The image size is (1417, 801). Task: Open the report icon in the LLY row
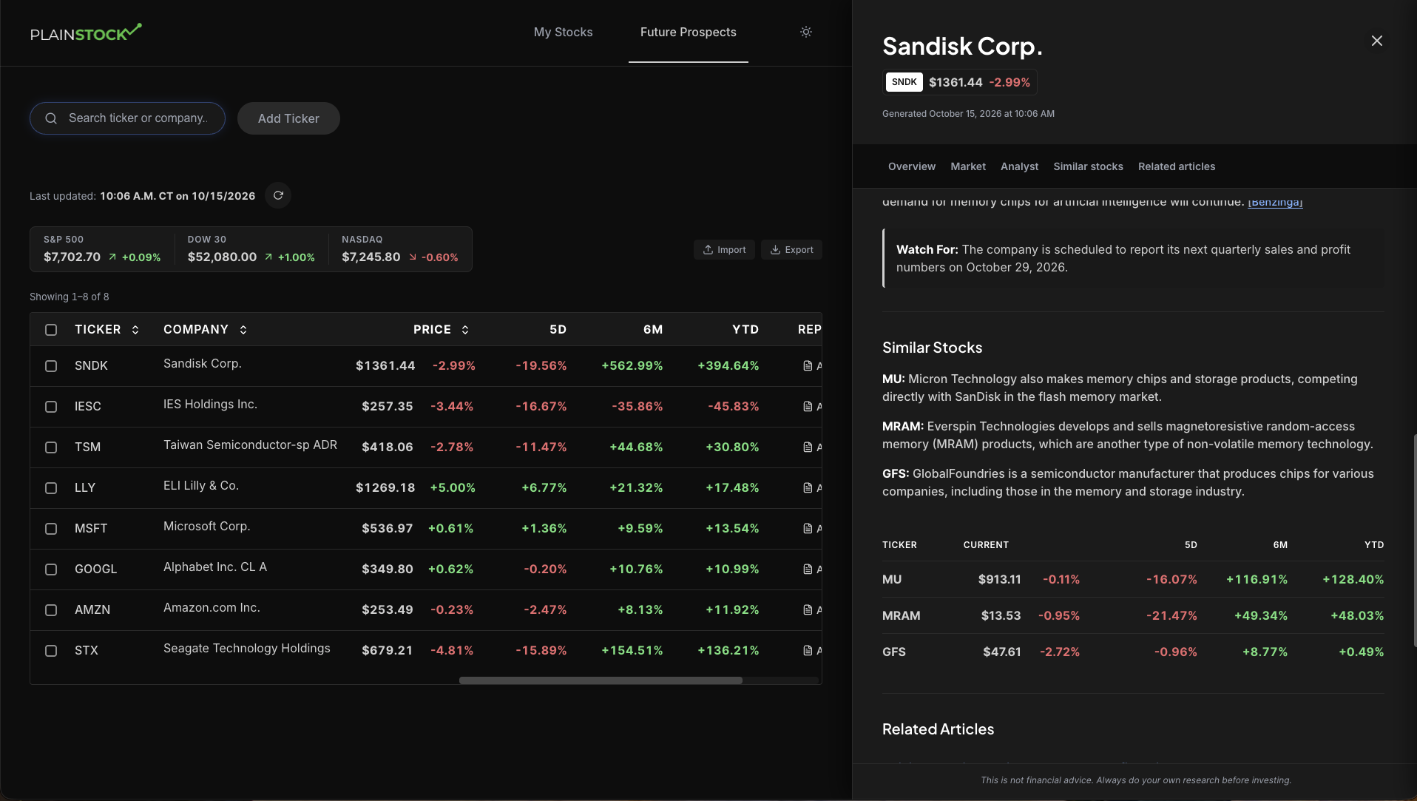click(x=808, y=488)
